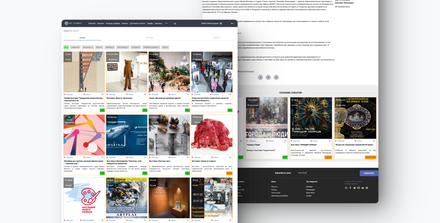Click the login arrow icon beside Войти/Регистрация
This screenshot has height=223, width=440.
click(221, 23)
